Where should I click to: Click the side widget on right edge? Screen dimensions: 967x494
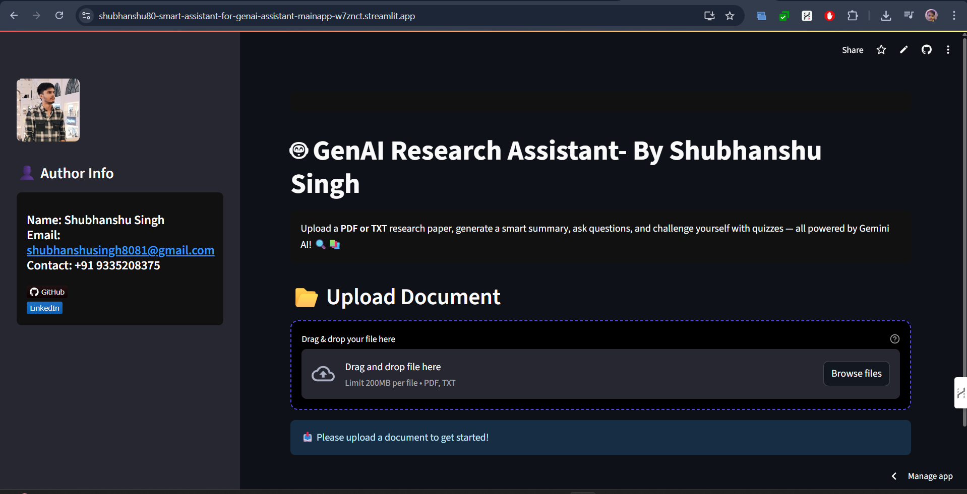[x=960, y=393]
